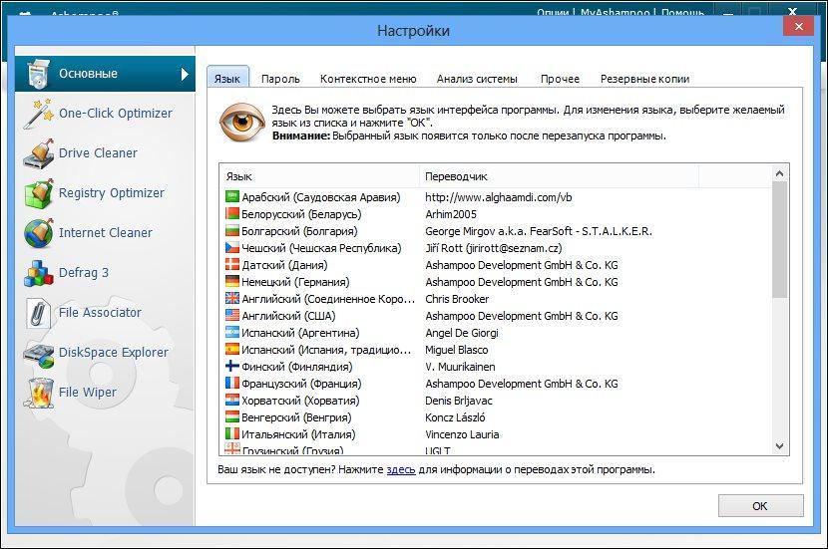Click the Germany flag icon

(232, 282)
